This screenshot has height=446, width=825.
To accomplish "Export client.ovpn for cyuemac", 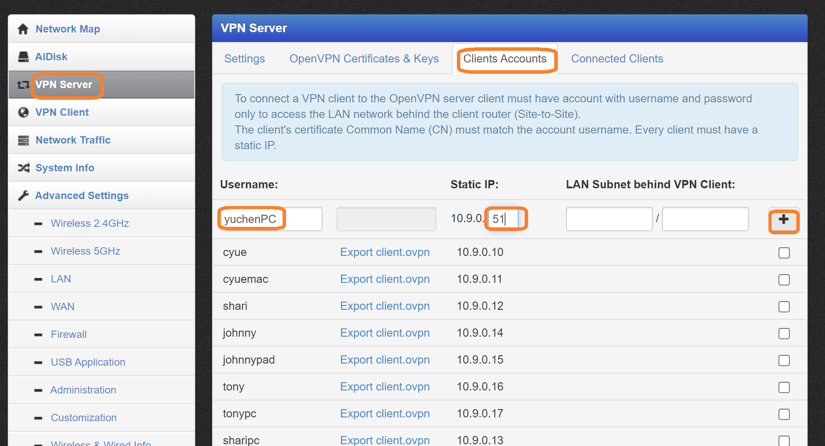I will pyautogui.click(x=385, y=279).
